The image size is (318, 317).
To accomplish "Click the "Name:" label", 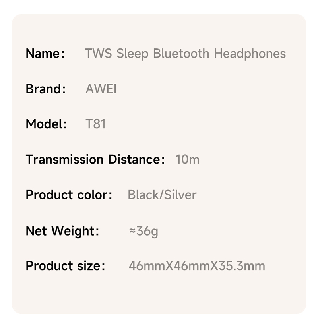I will pyautogui.click(x=45, y=54).
